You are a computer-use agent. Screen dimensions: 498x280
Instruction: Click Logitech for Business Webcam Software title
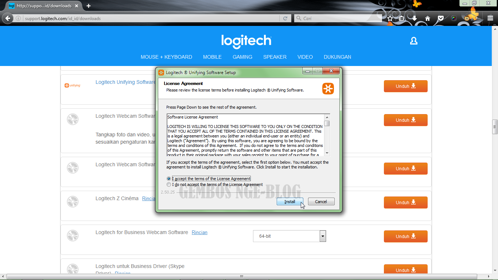[x=142, y=232]
